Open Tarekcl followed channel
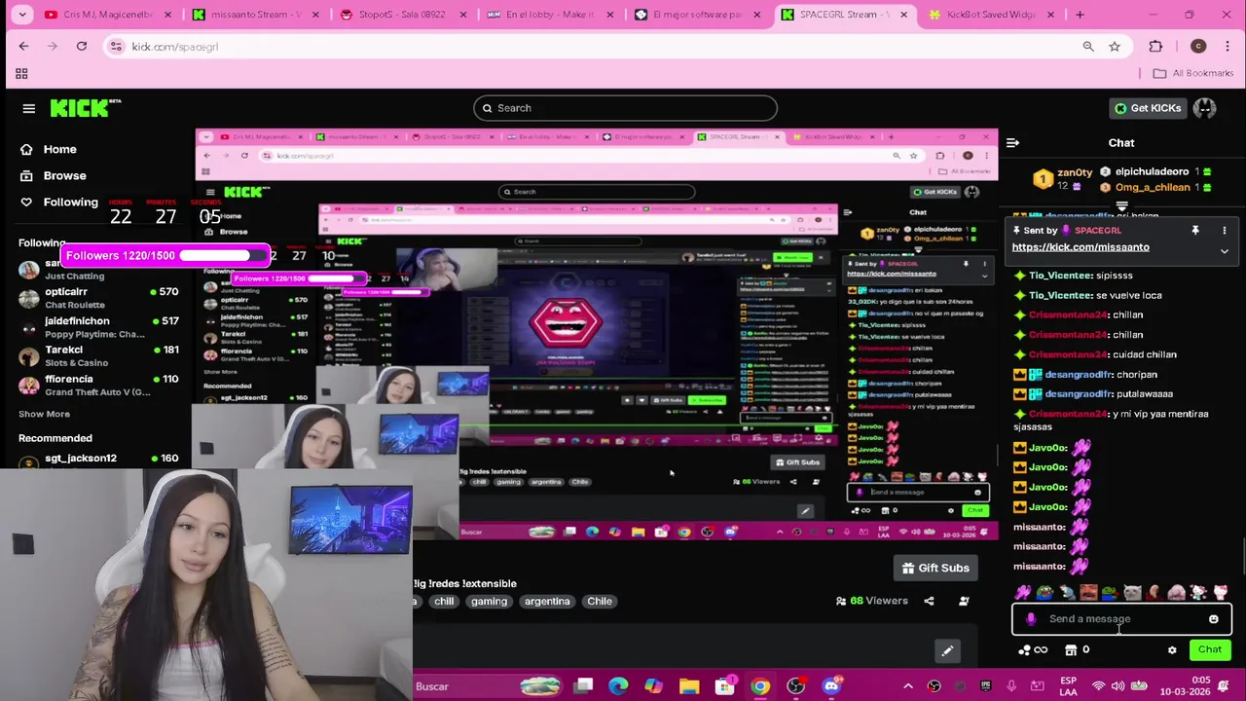The height and width of the screenshot is (701, 1246). [97, 356]
